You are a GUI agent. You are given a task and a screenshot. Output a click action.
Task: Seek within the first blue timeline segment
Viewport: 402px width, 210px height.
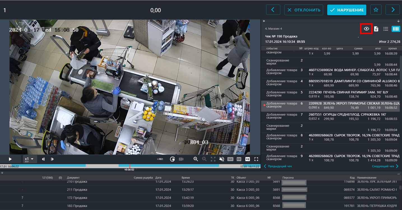48,166
